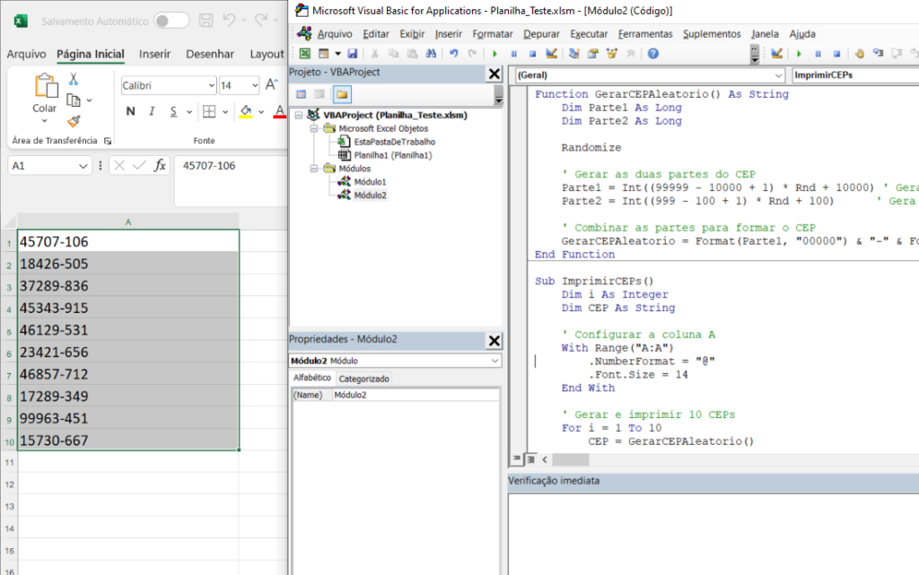This screenshot has width=919, height=575.
Task: Click the Cut scissors icon in Excel ribbon
Action: (x=74, y=79)
